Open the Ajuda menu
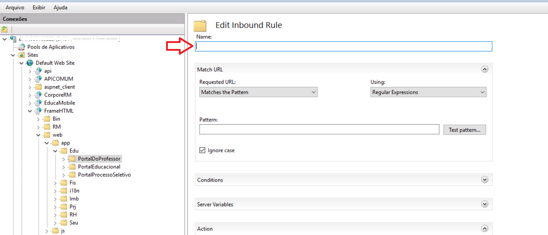 (60, 7)
